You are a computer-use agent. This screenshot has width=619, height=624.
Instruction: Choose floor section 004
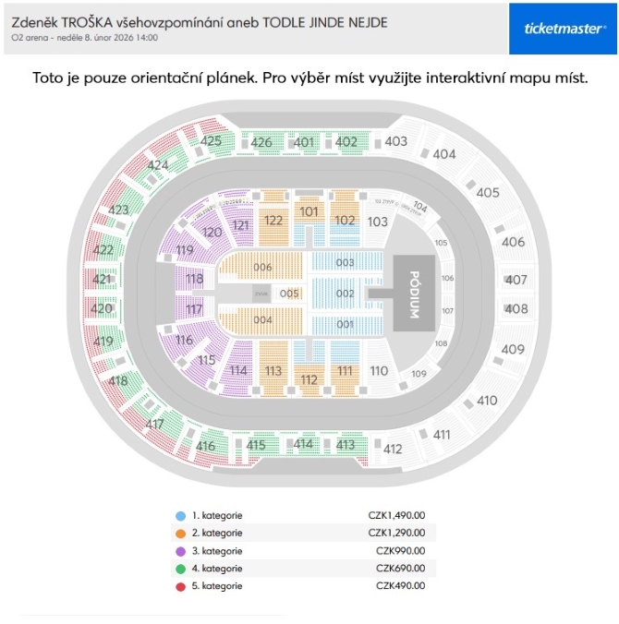(x=262, y=320)
